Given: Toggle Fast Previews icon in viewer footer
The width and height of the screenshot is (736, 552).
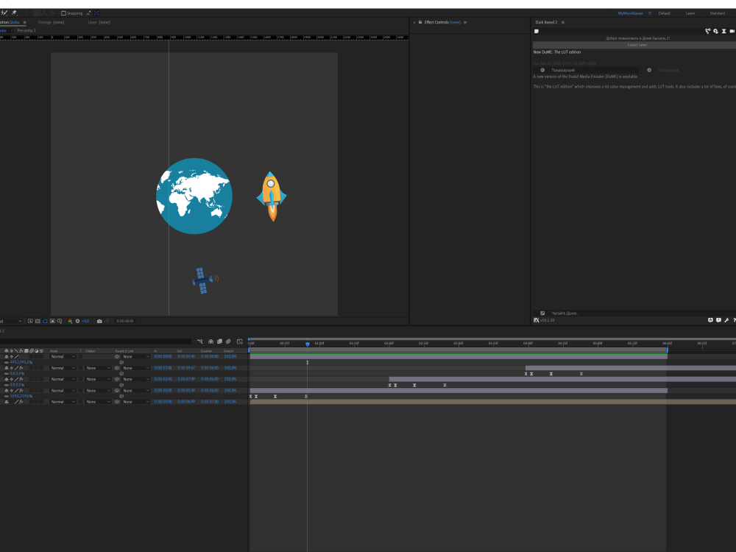Looking at the screenshot, I should (30, 321).
